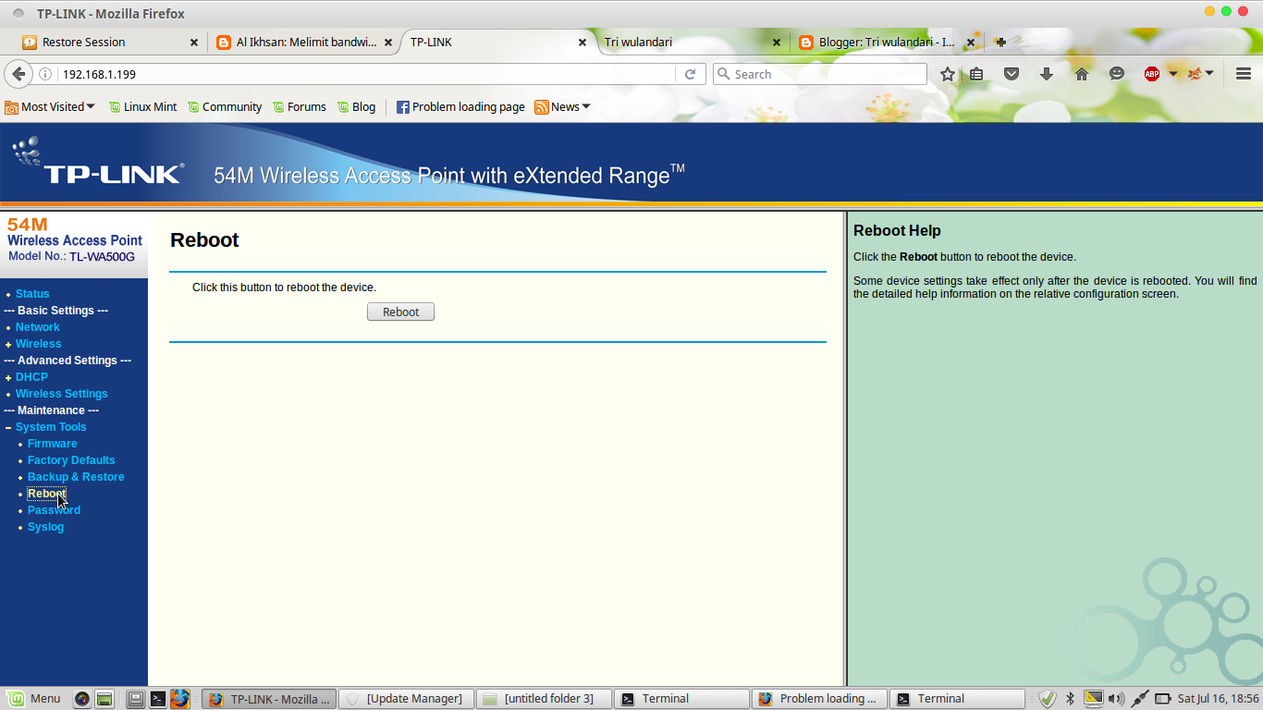Open the Forums bookmark
The height and width of the screenshot is (710, 1263).
(x=299, y=106)
